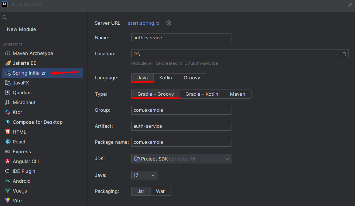Open server URL settings gear icon
The image size is (355, 206).
point(169,23)
